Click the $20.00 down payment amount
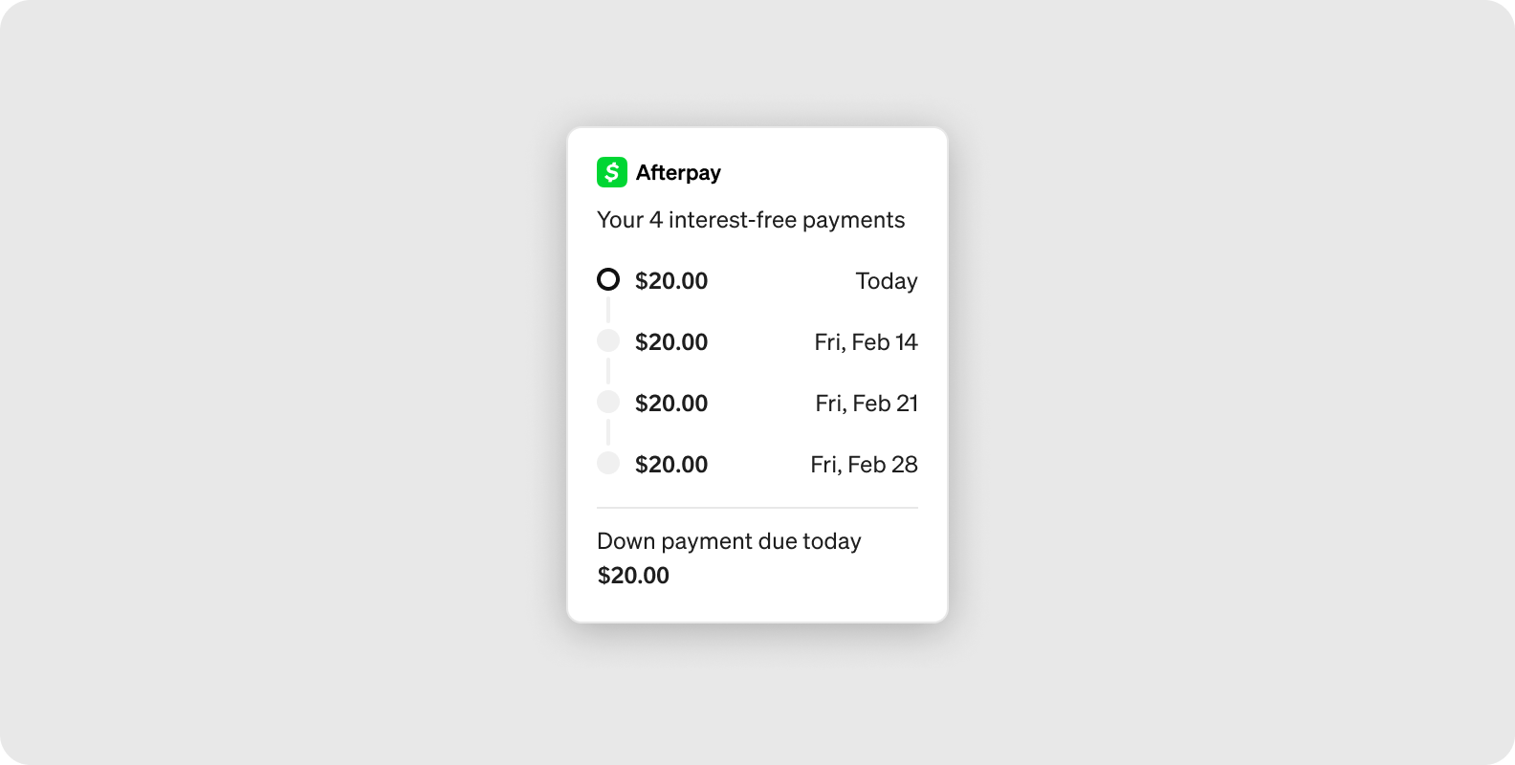Screen dimensions: 1515x765 click(x=633, y=575)
